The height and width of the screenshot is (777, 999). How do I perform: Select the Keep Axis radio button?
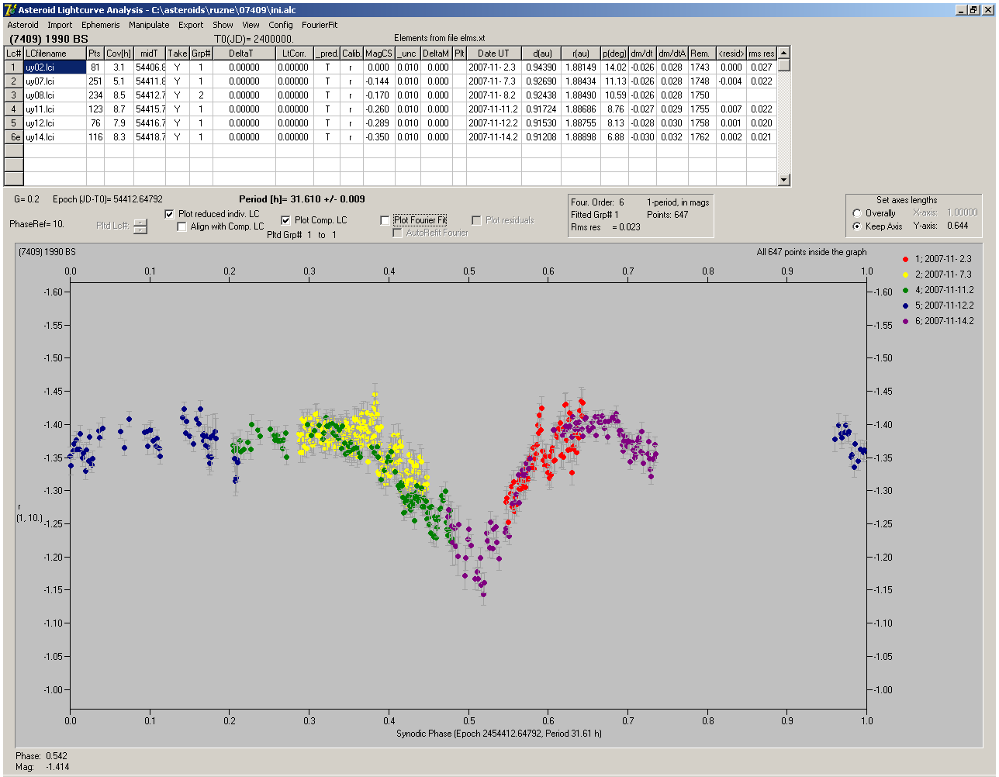click(857, 226)
